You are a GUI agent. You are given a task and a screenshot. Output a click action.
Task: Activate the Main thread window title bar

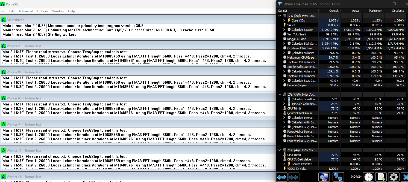(138, 20)
